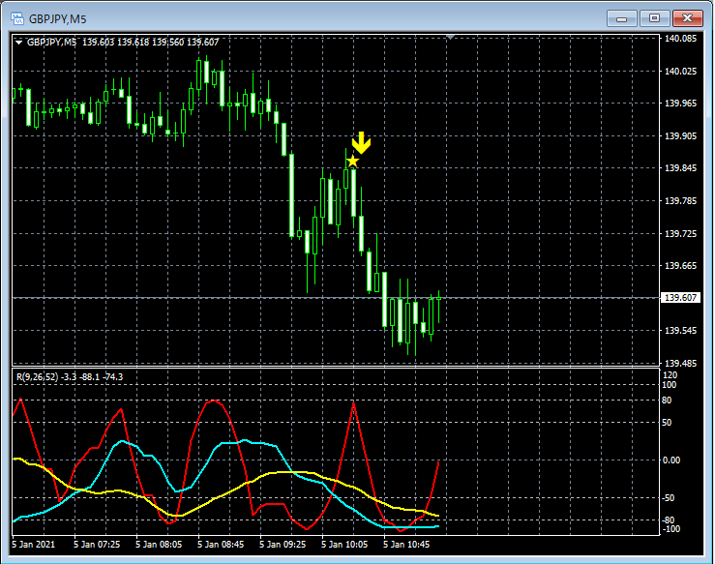715x564 pixels.
Task: Minimize the GBPJPY,M5 chart window
Action: (x=621, y=18)
